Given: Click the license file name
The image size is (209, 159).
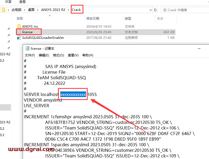Looking at the screenshot, I should click(27, 32).
